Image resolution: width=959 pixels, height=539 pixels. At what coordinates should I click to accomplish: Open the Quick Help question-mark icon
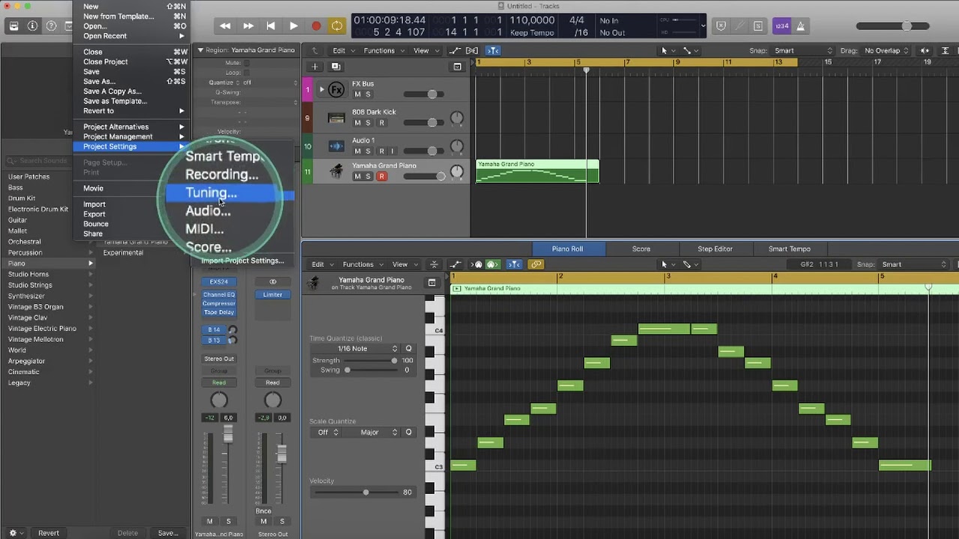(51, 25)
